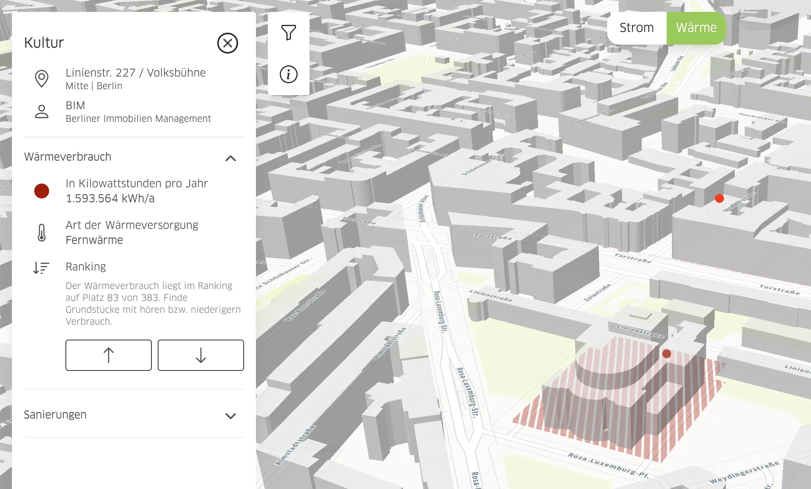Select the Wärme tab
Screen dimensions: 811x489
pos(696,28)
